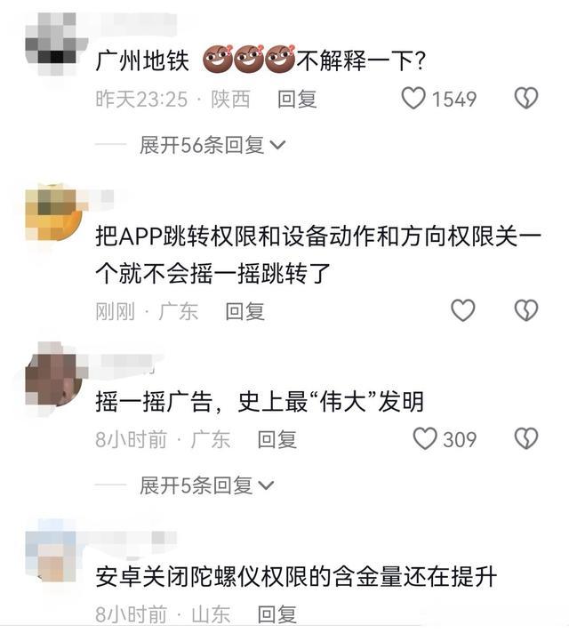Like the 广州地铁 comment with 1549 likes

[x=413, y=98]
